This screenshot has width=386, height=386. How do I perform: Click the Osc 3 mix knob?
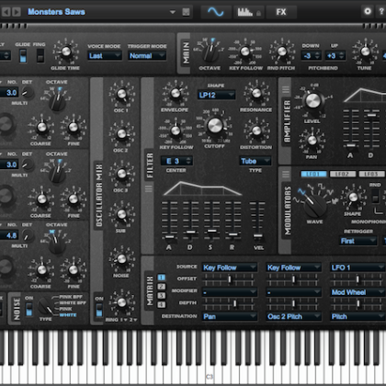(x=121, y=174)
